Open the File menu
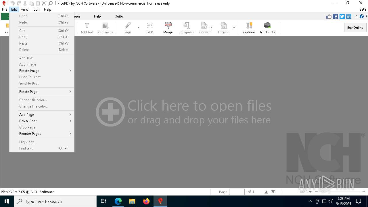Image resolution: width=368 pixels, height=207 pixels. point(5,9)
